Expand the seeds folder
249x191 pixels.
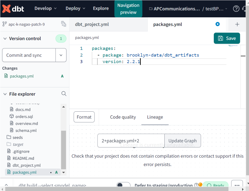click(x=18, y=137)
